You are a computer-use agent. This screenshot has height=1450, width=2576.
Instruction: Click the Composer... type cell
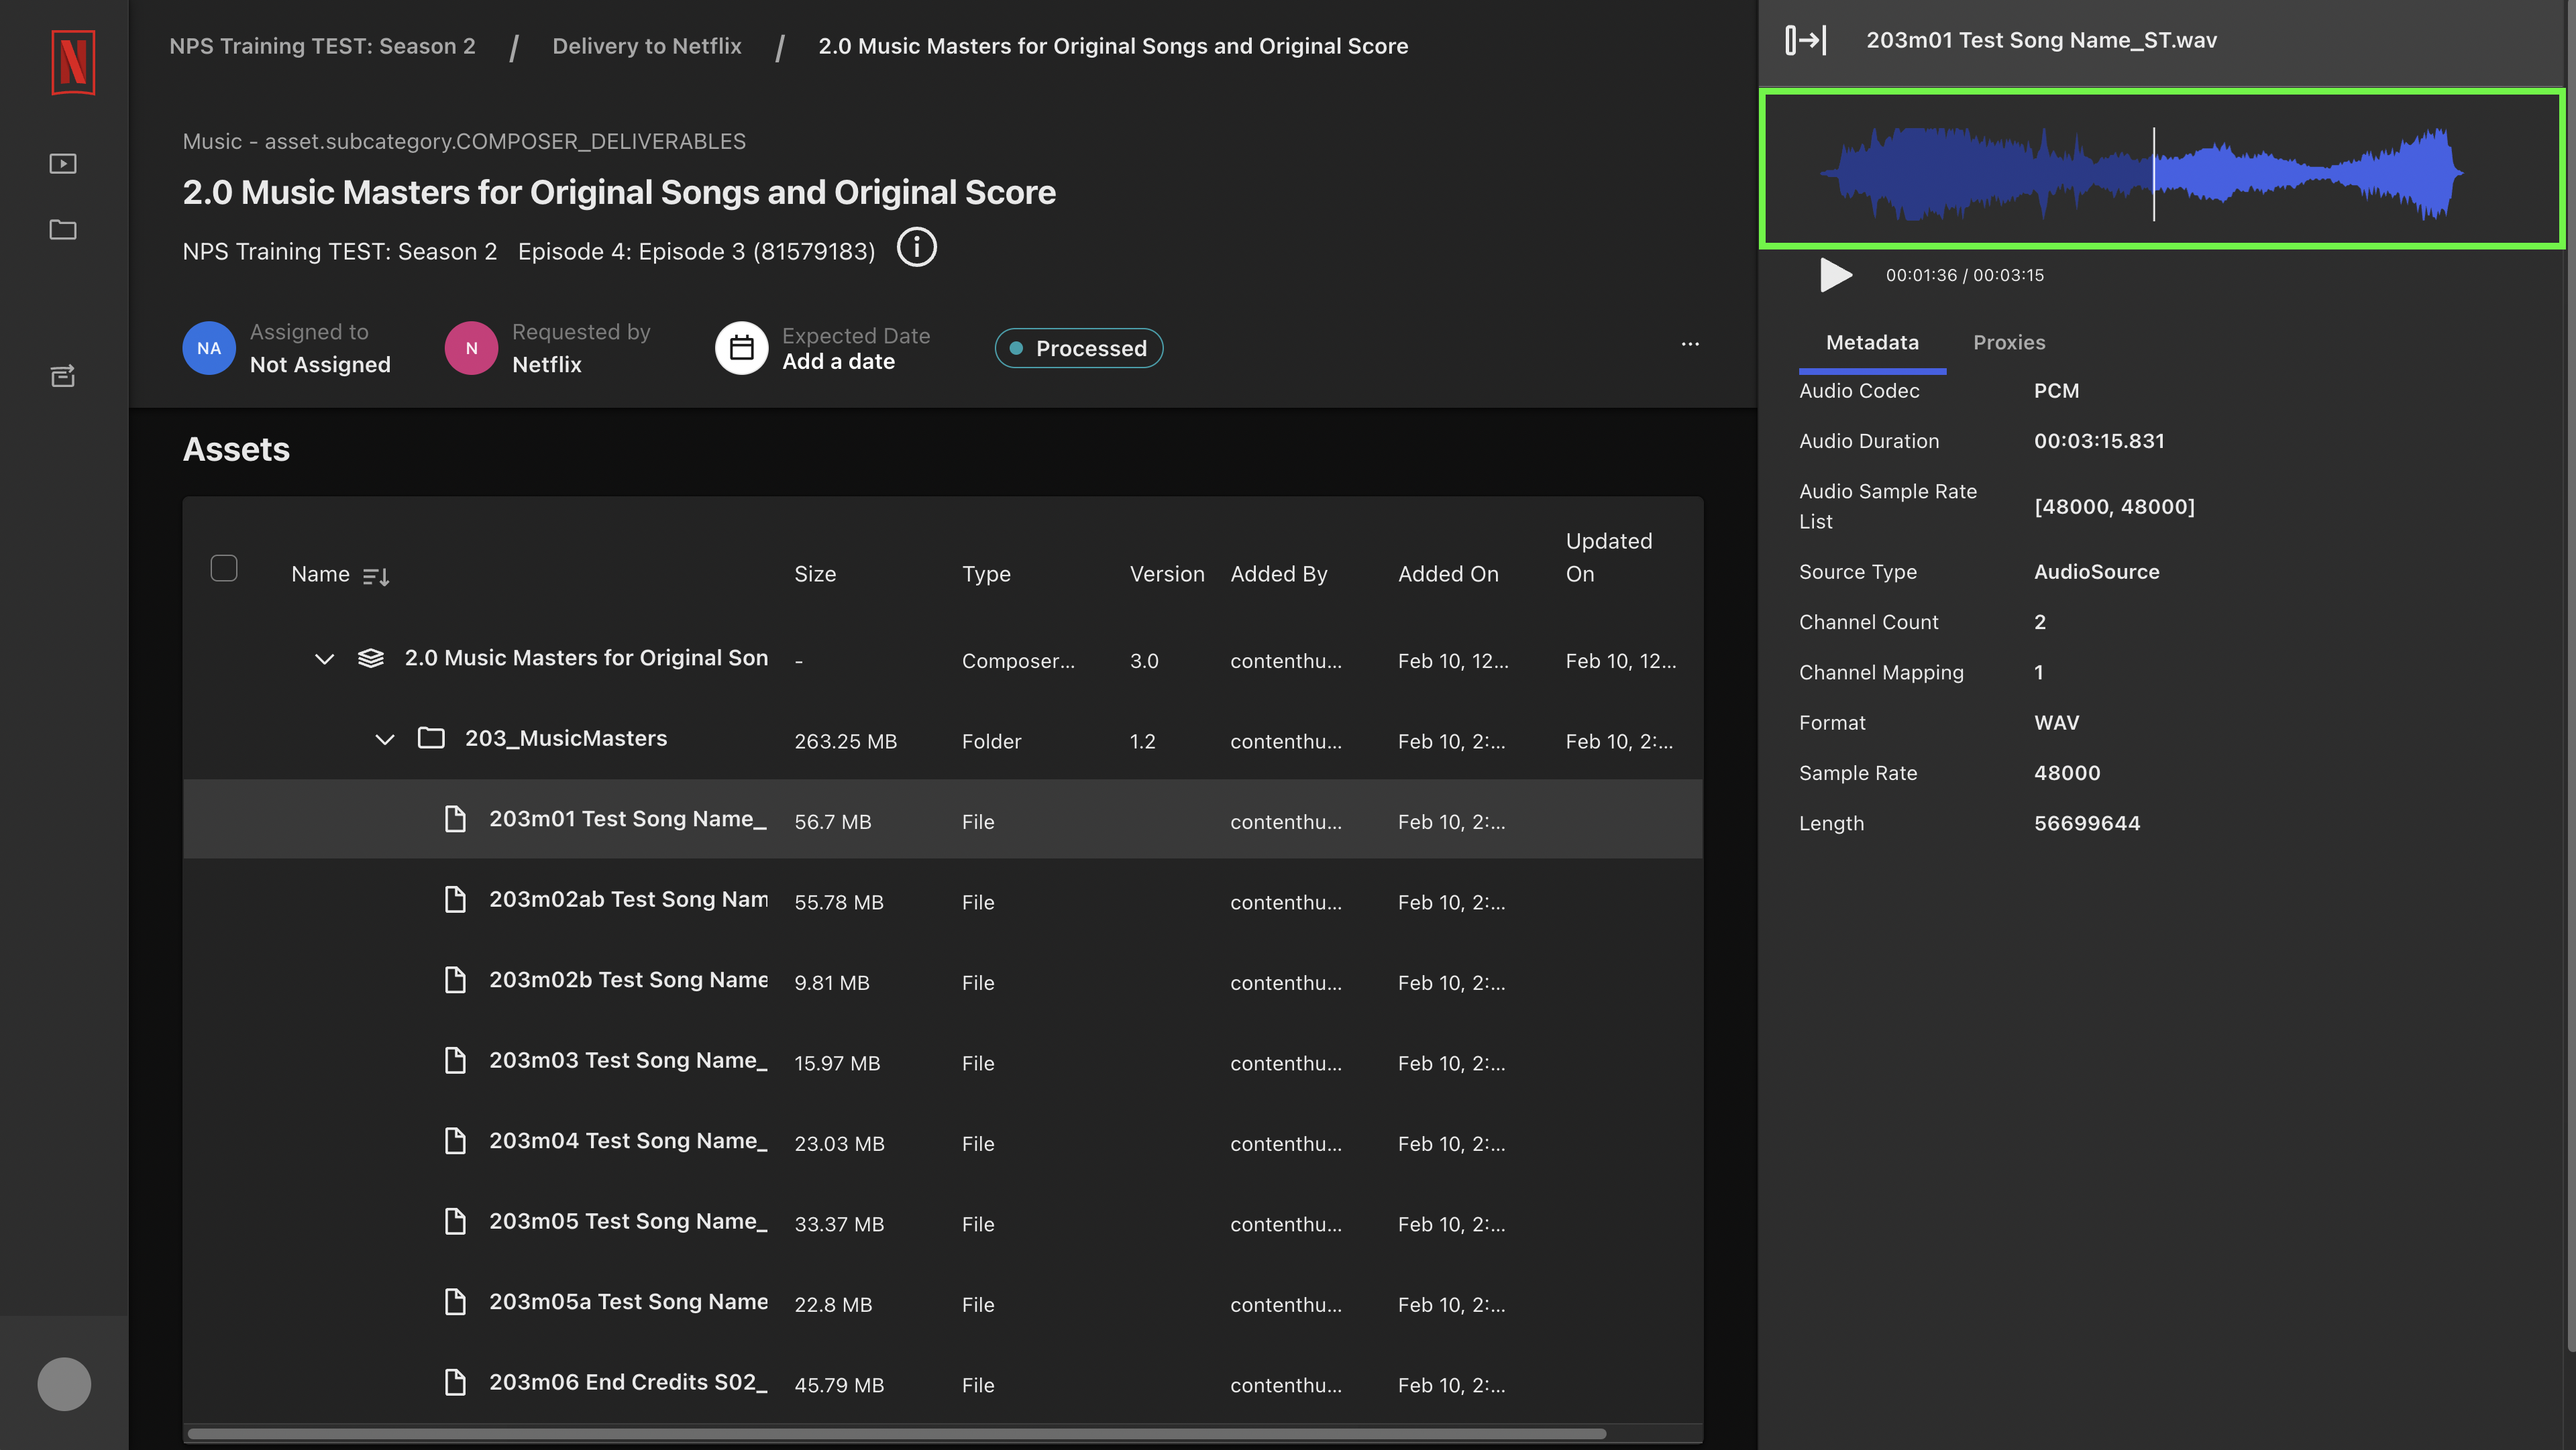point(1018,661)
